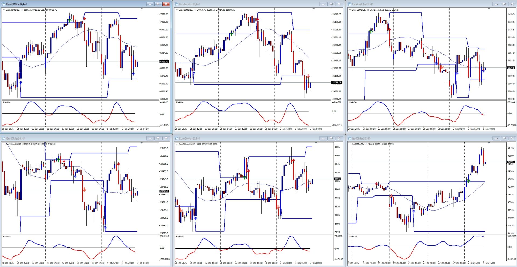
Task: Minimize the Ger40Mar26 chart window
Action: (150, 138)
